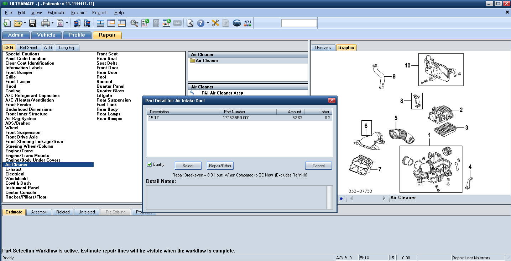Click the Detail Notes scrollbar
Screen dimensions: 511x261
[329, 197]
